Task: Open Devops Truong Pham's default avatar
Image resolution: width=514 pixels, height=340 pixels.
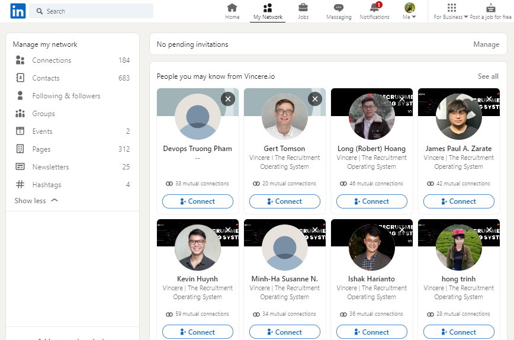Action: coord(198,116)
